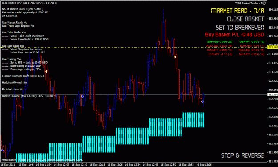Click 'Percentage trailing at 75%' line

click(x=25, y=69)
